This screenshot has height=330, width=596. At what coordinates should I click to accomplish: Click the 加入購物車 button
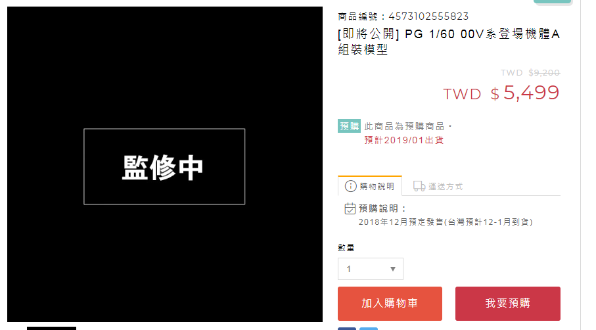pyautogui.click(x=390, y=304)
